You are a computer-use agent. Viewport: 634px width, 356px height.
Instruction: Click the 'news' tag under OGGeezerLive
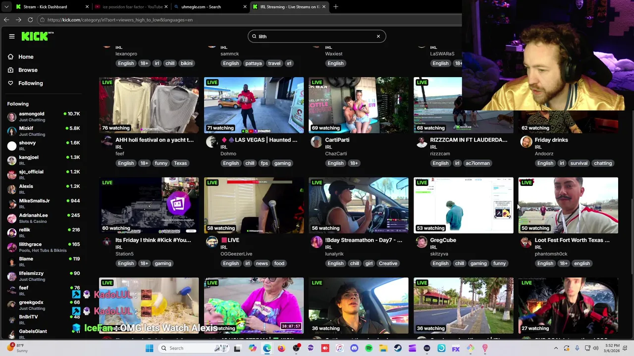point(262,264)
